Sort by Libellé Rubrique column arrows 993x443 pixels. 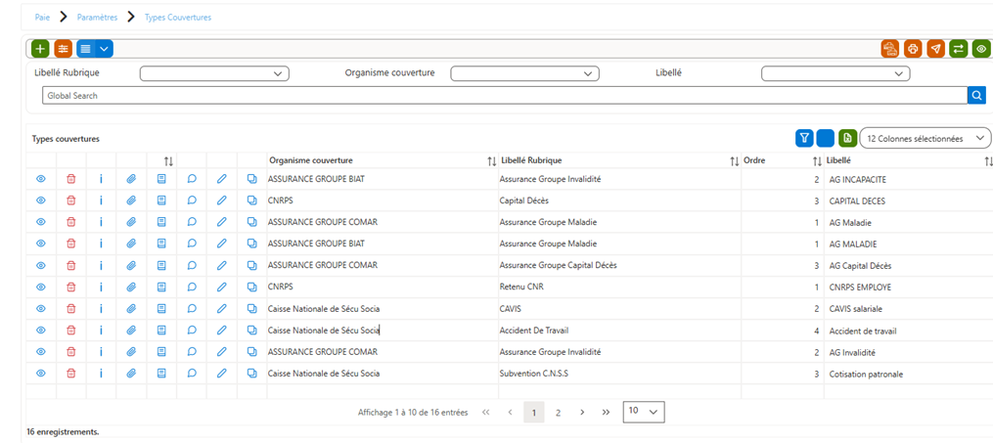(x=735, y=161)
